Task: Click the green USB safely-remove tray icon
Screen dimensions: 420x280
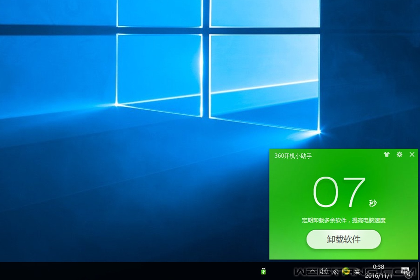Action: coord(264,271)
